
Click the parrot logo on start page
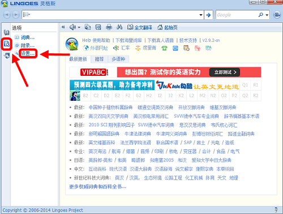(x=72, y=44)
